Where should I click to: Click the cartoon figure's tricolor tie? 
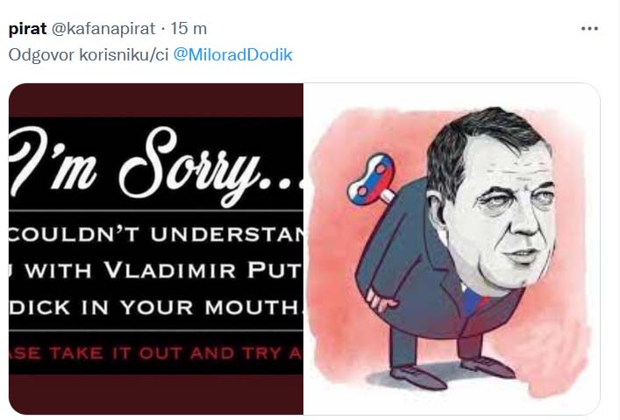click(x=474, y=301)
